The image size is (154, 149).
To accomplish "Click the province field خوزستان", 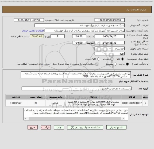I will point(110,49).
